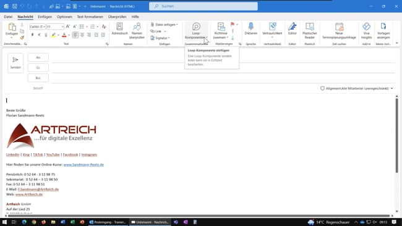Open the Überprüfen tab
The image size is (402, 226).
point(117,17)
